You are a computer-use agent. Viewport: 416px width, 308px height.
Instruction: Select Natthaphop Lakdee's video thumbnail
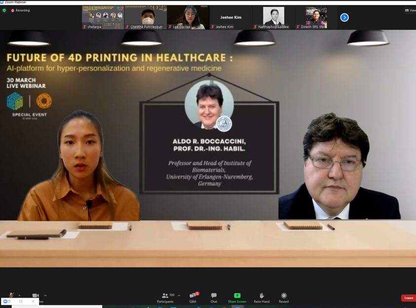273,18
